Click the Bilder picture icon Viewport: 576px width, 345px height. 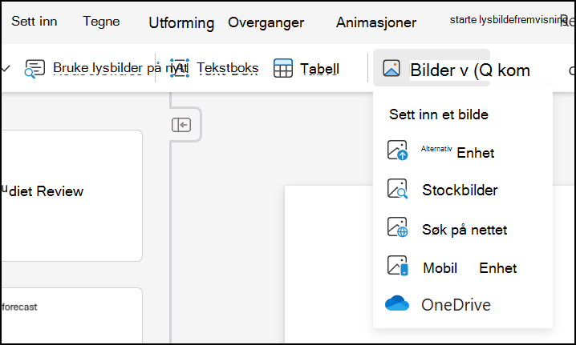click(x=391, y=68)
